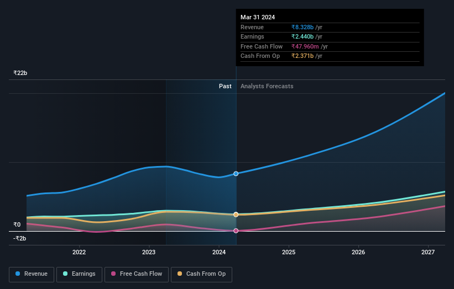The image size is (454, 289).
Task: Toggle the Earnings legend series
Action: (79, 274)
